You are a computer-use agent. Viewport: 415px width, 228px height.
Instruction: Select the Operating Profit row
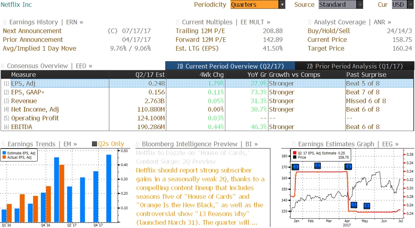coord(207,118)
